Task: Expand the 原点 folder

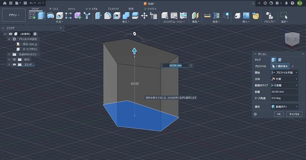Action: pos(9,59)
